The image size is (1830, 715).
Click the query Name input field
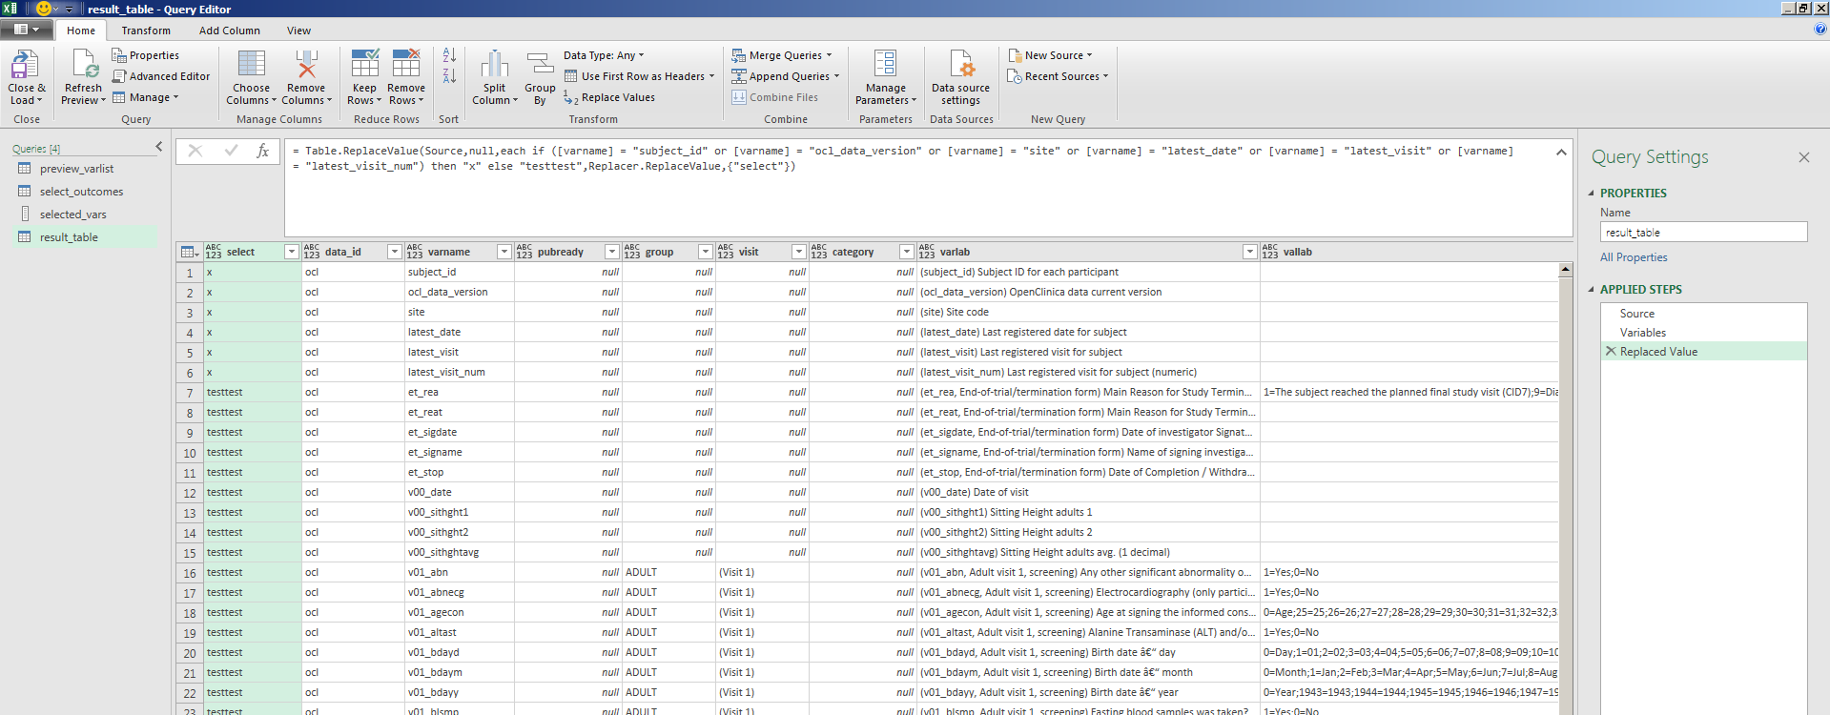(x=1703, y=233)
